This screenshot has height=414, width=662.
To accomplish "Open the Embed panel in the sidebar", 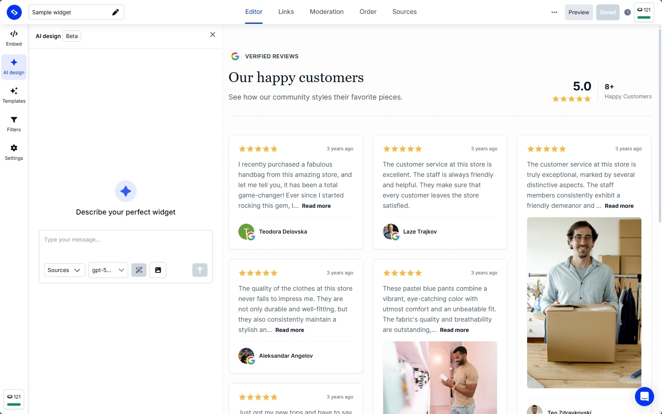I will pos(14,38).
